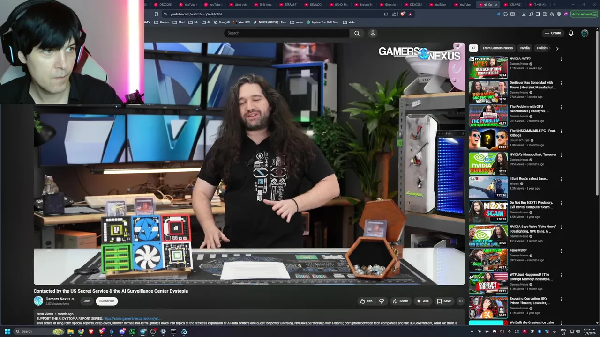This screenshot has width=600, height=337.
Task: Select the Nvidia filter chip
Action: tap(525, 48)
